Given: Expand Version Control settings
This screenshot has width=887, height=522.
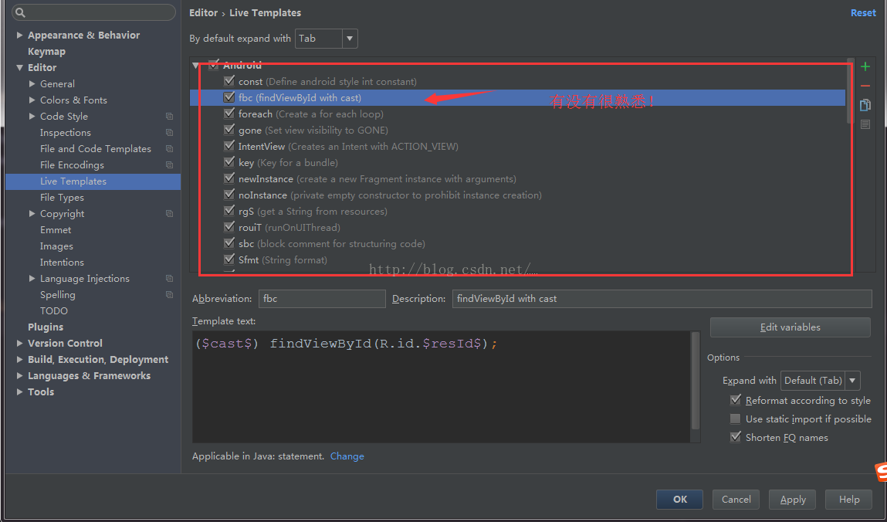Looking at the screenshot, I should (20, 344).
